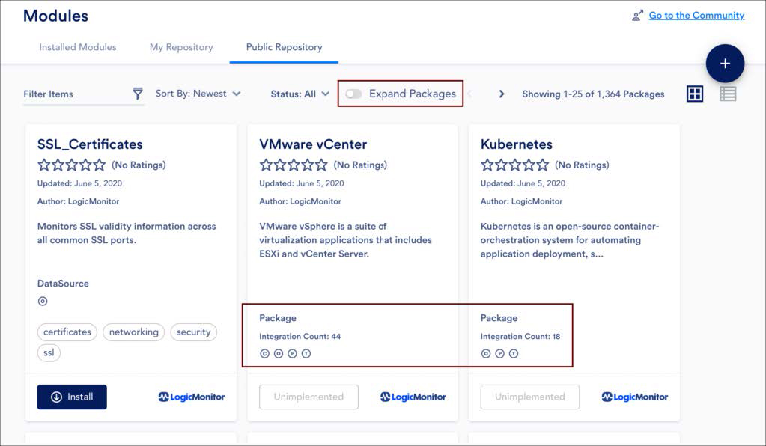Install the SSL_Certificates module

click(x=72, y=397)
